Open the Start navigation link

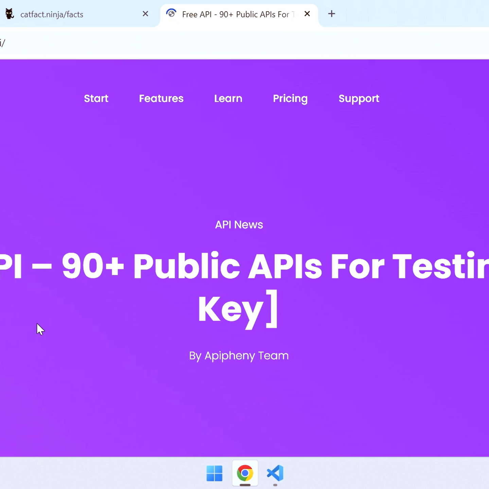96,99
